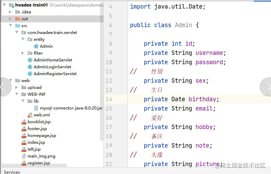Select left.jsp in the project tree
Screen dimensions: 271x174
pos(34,149)
